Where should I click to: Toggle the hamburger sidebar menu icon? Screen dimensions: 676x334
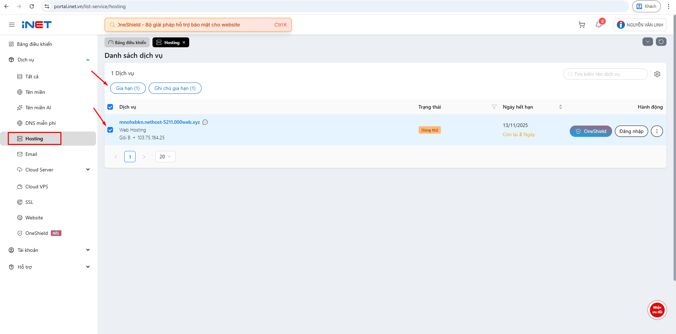pyautogui.click(x=12, y=25)
